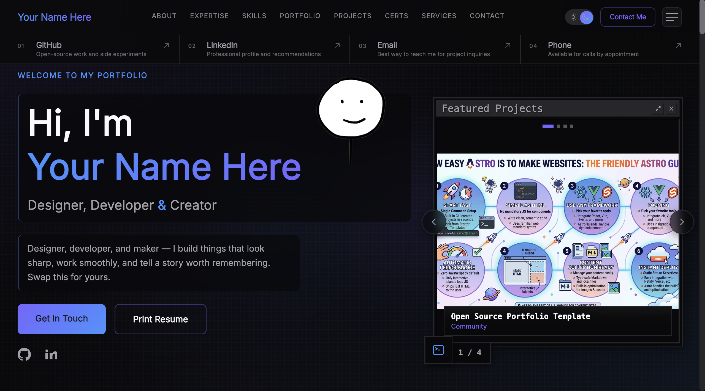Open CERTS nav item
The width and height of the screenshot is (705, 391).
(x=397, y=16)
